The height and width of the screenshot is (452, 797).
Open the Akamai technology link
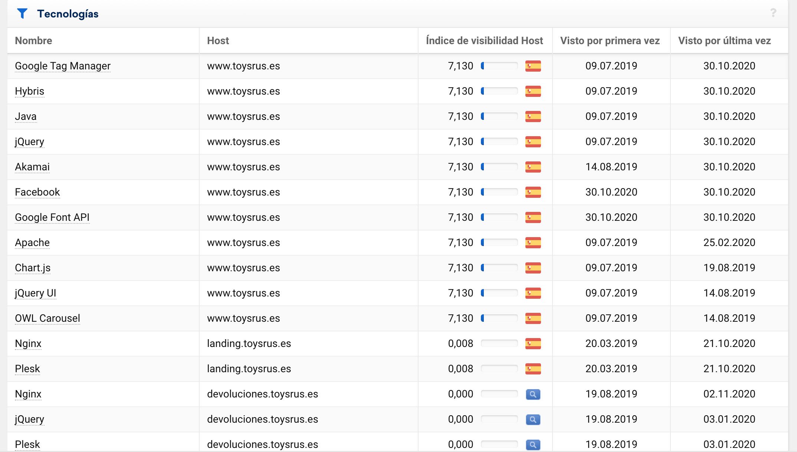click(32, 167)
